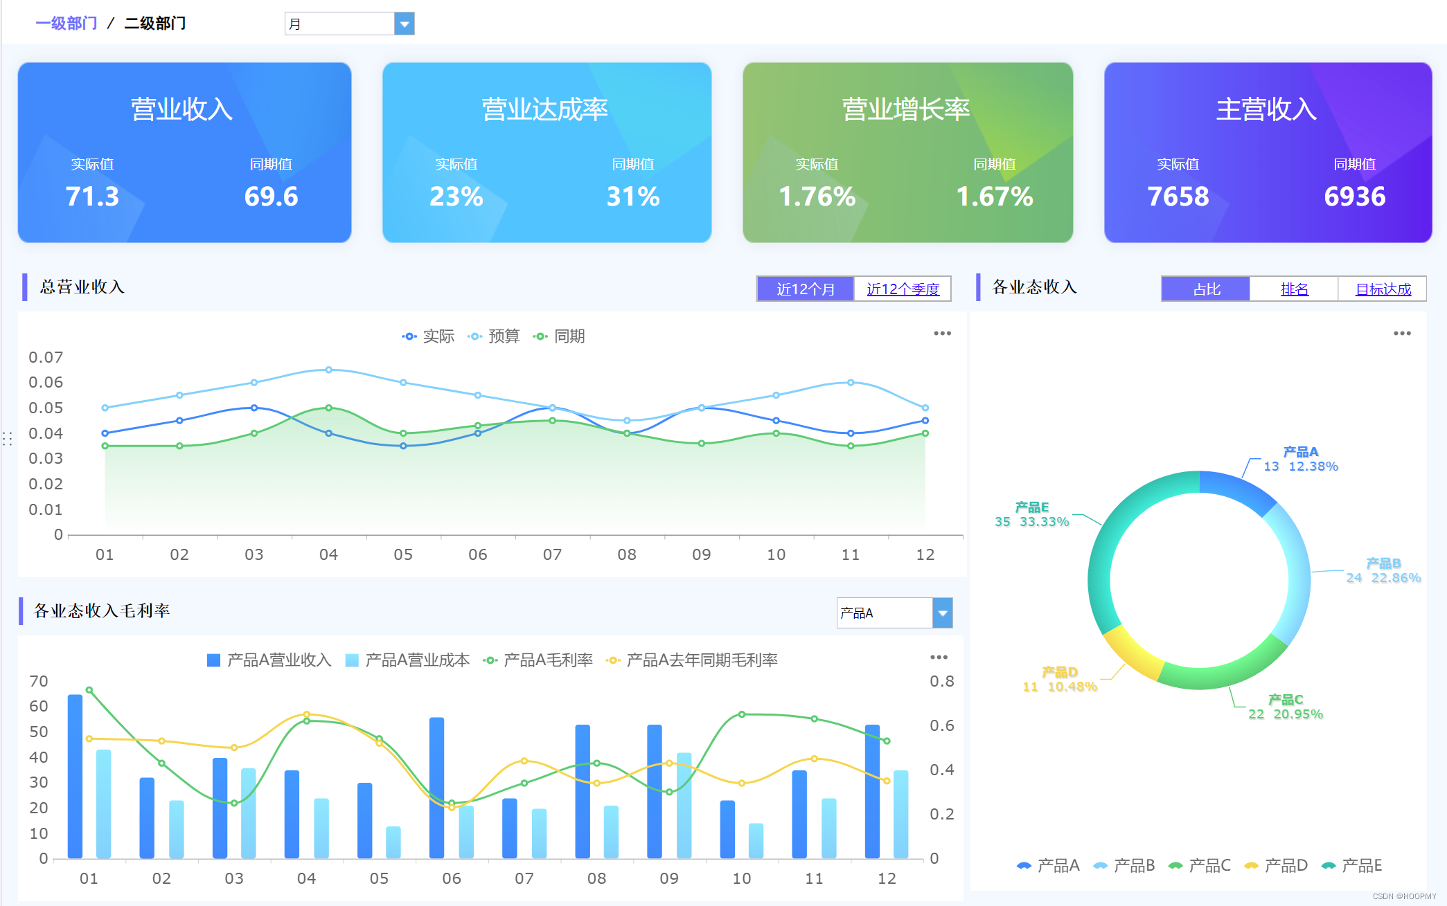This screenshot has width=1447, height=906.
Task: Open the three-dot menu on 毛利率 chart
Action: [x=939, y=658]
